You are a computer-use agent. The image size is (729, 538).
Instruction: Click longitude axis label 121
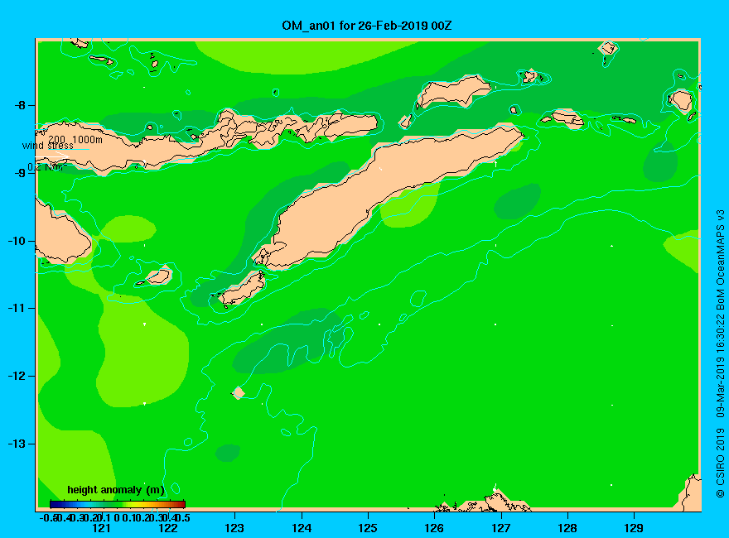click(101, 528)
